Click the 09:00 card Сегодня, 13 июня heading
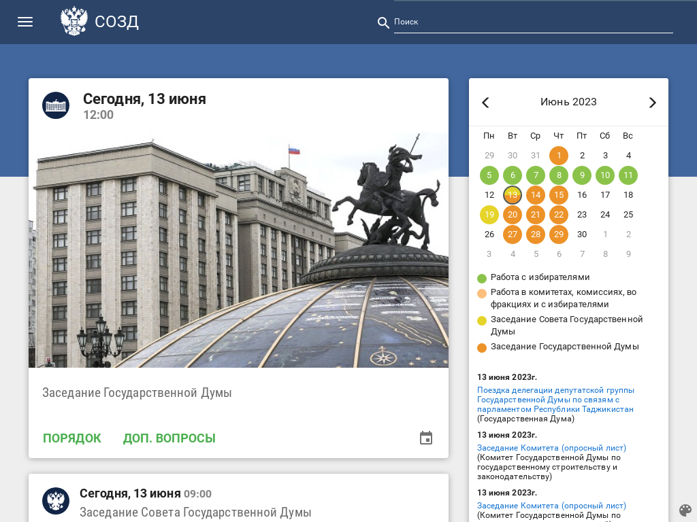The image size is (697, 522). click(x=130, y=493)
